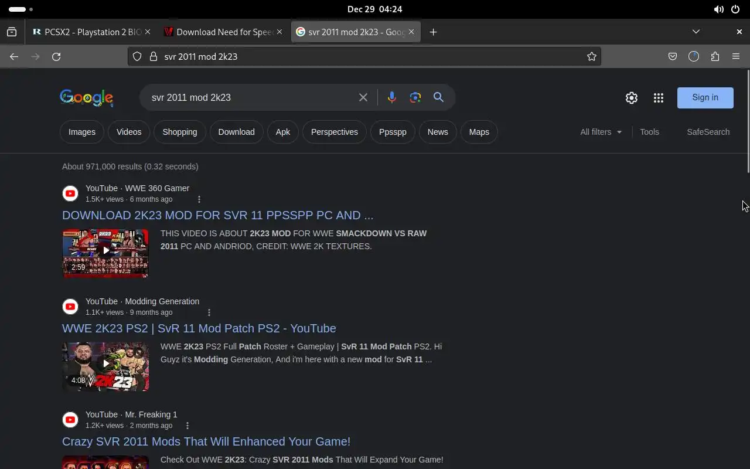Close the Download Need for Speed tab
Viewport: 750px width, 469px height.
tap(279, 32)
